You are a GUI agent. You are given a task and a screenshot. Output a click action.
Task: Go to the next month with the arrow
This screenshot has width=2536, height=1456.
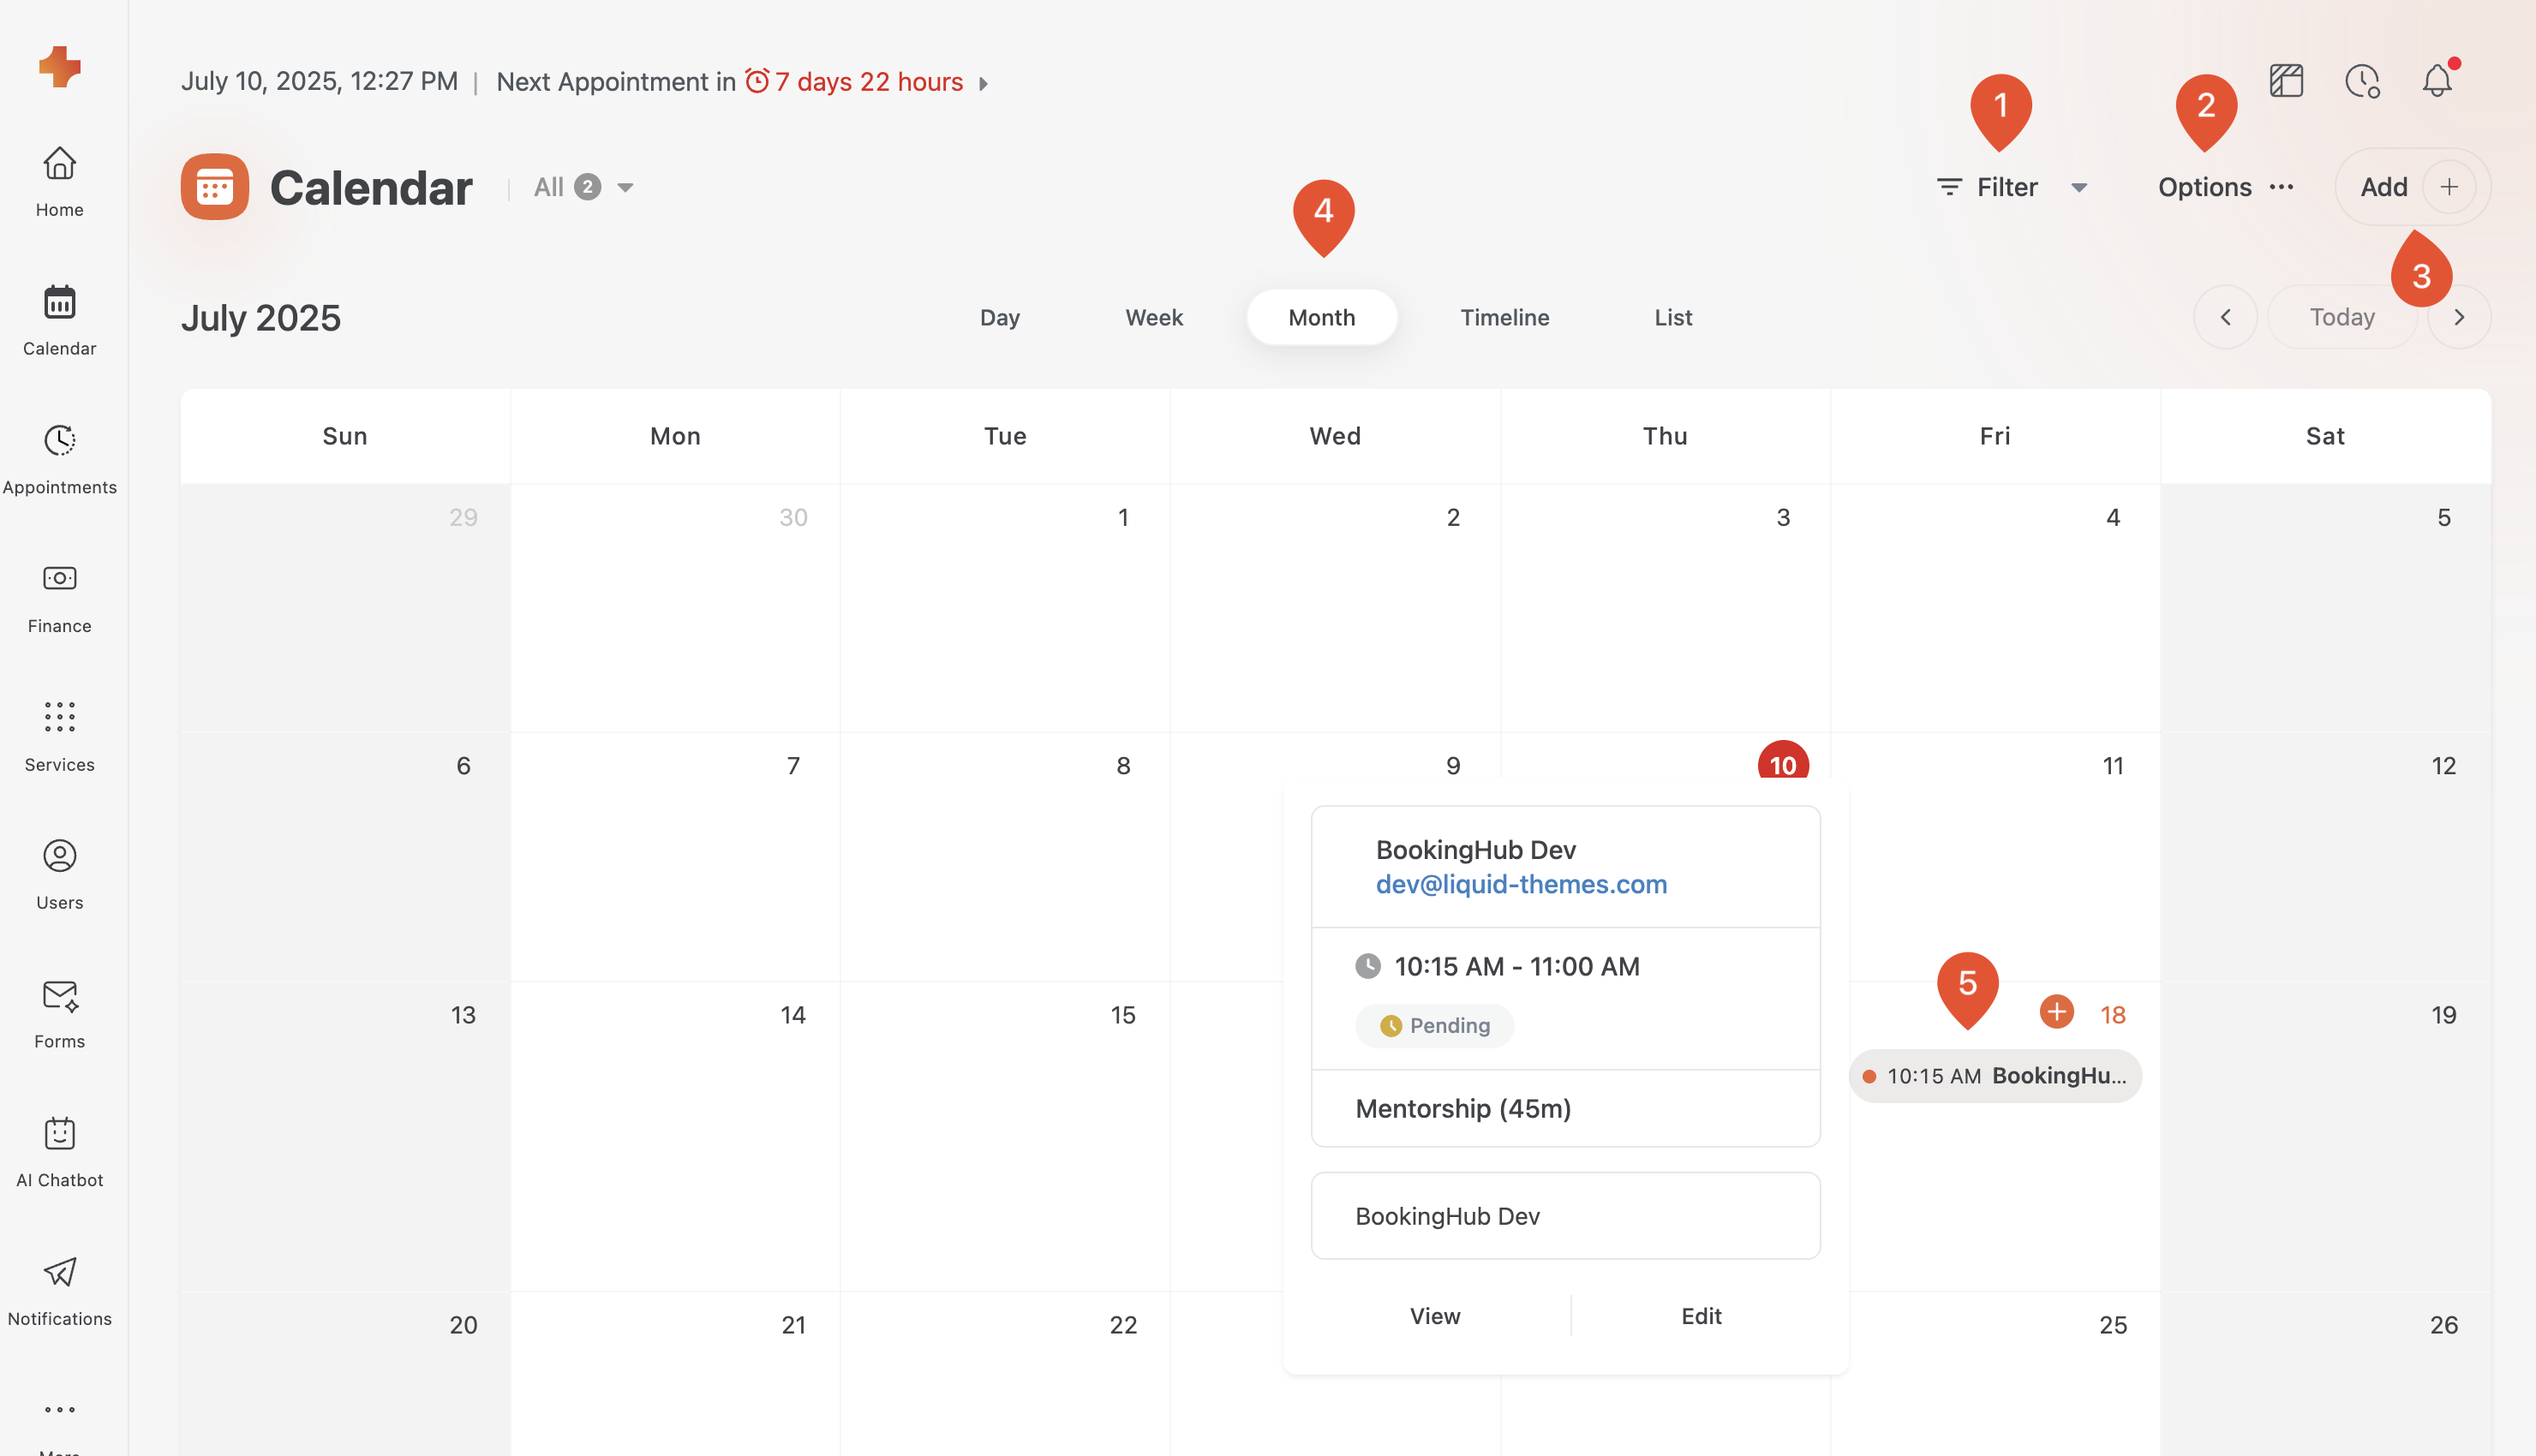click(x=2459, y=317)
